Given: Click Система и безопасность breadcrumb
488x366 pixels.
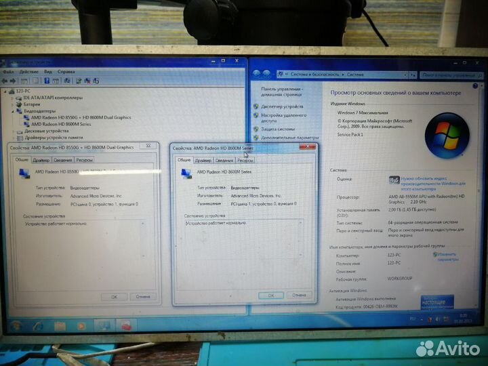Looking at the screenshot, I should [314, 75].
